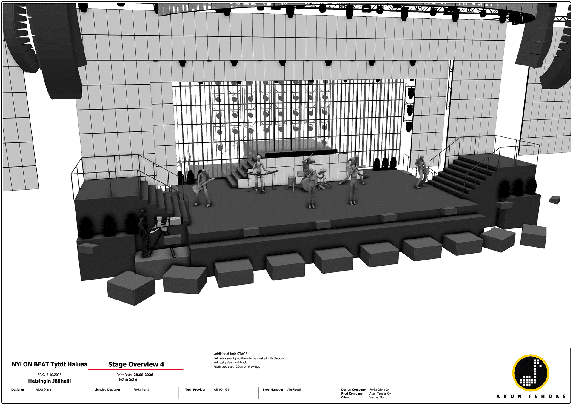Click the round yellow-ringed Akun Tehdas logo
The width and height of the screenshot is (573, 405).
pyautogui.click(x=531, y=373)
